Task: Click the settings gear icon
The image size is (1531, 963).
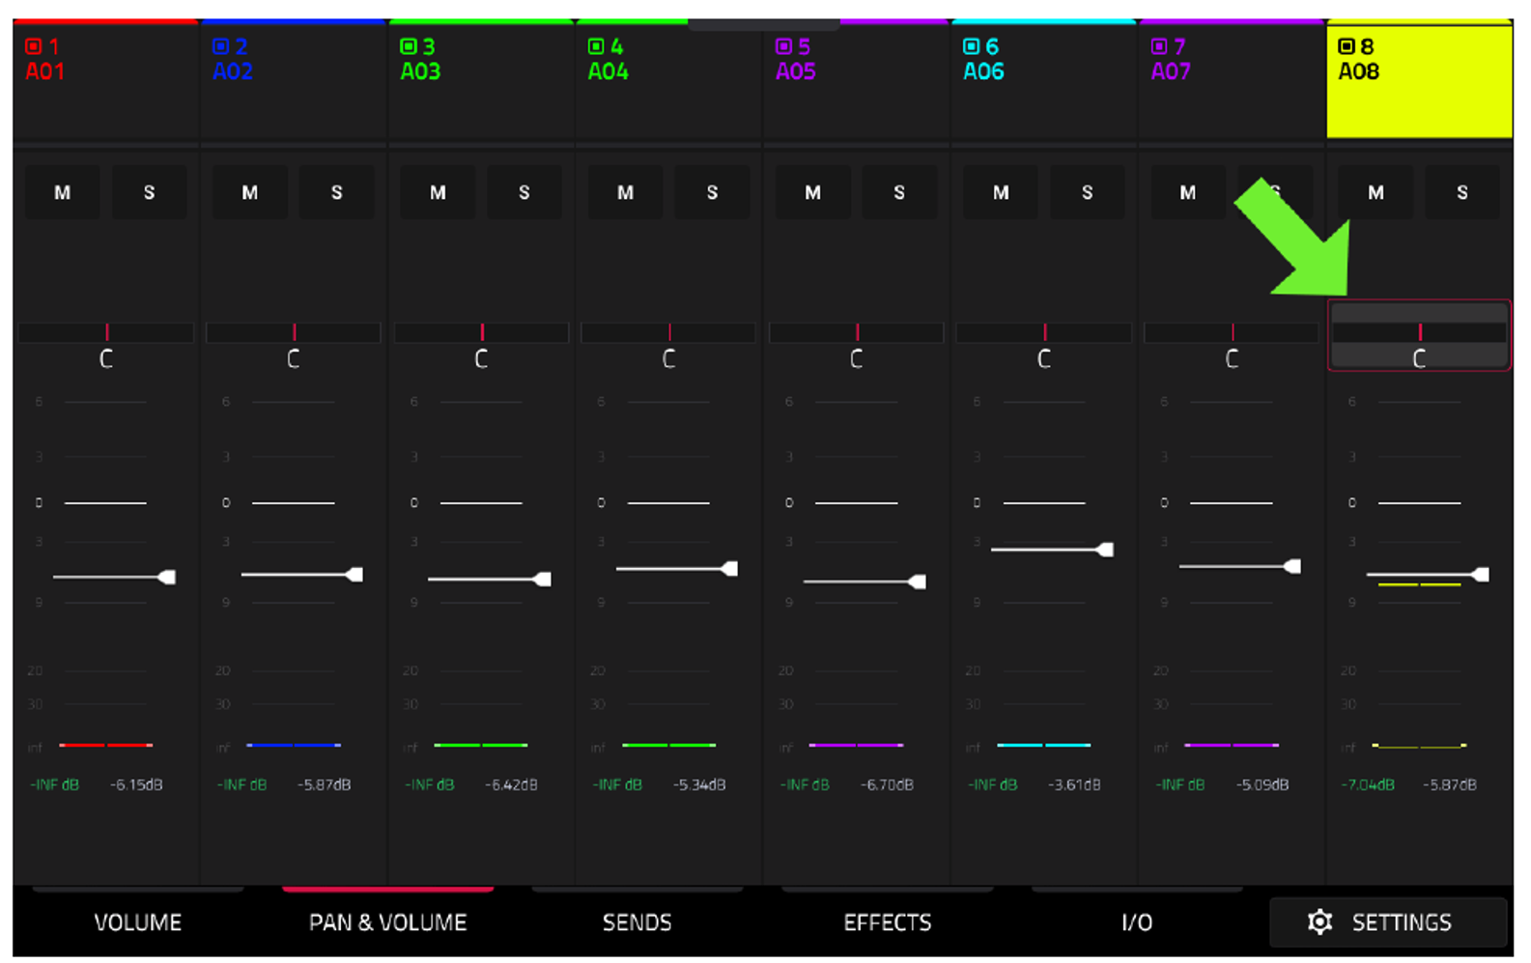Action: (1319, 921)
